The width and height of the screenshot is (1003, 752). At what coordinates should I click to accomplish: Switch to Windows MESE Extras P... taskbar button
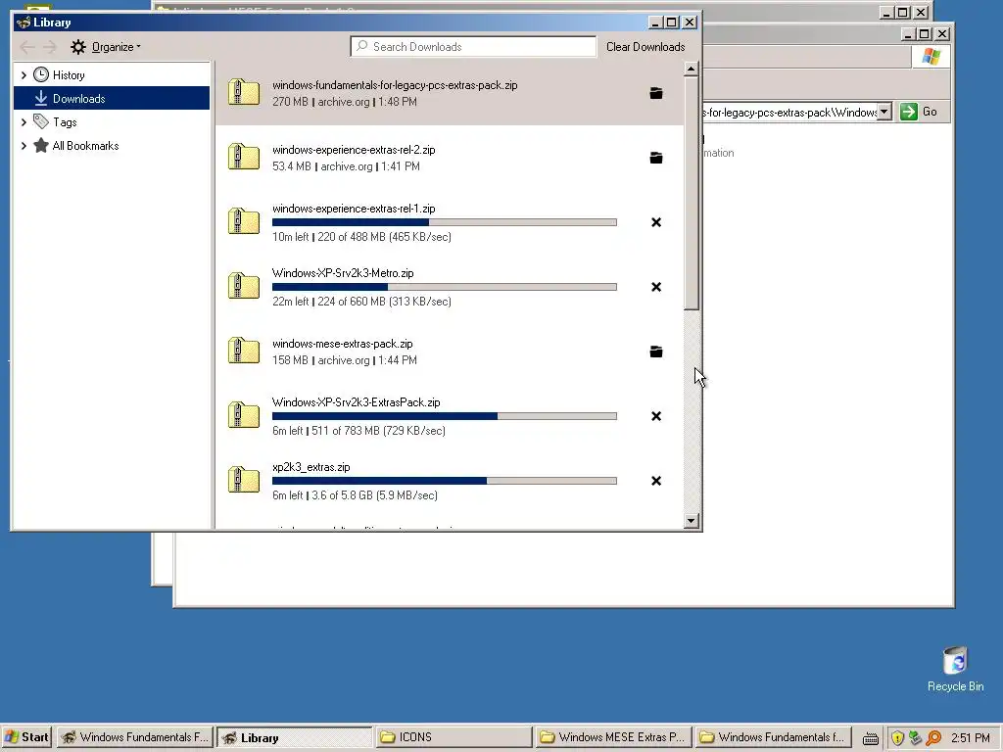coord(613,737)
